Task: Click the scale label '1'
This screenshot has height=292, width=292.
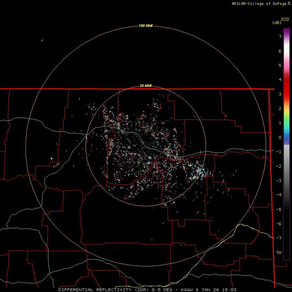Action: [280, 123]
